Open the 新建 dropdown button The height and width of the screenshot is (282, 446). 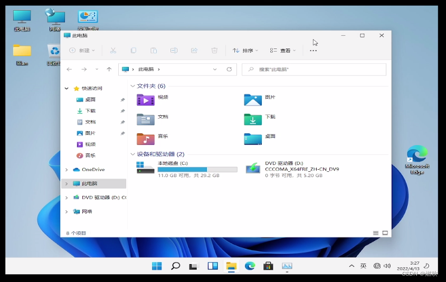tap(82, 51)
